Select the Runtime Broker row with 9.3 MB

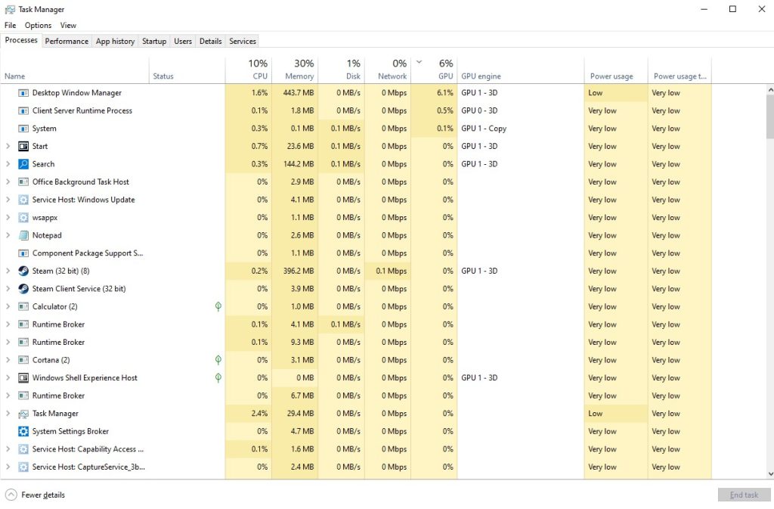tap(356, 342)
